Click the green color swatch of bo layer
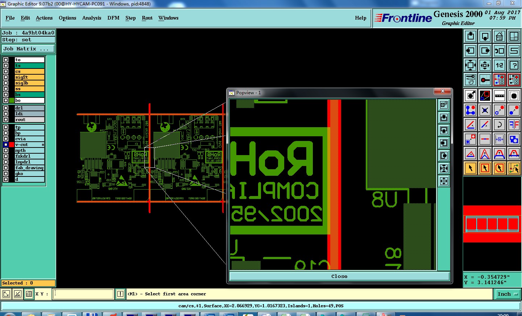The height and width of the screenshot is (316, 522). 12,100
